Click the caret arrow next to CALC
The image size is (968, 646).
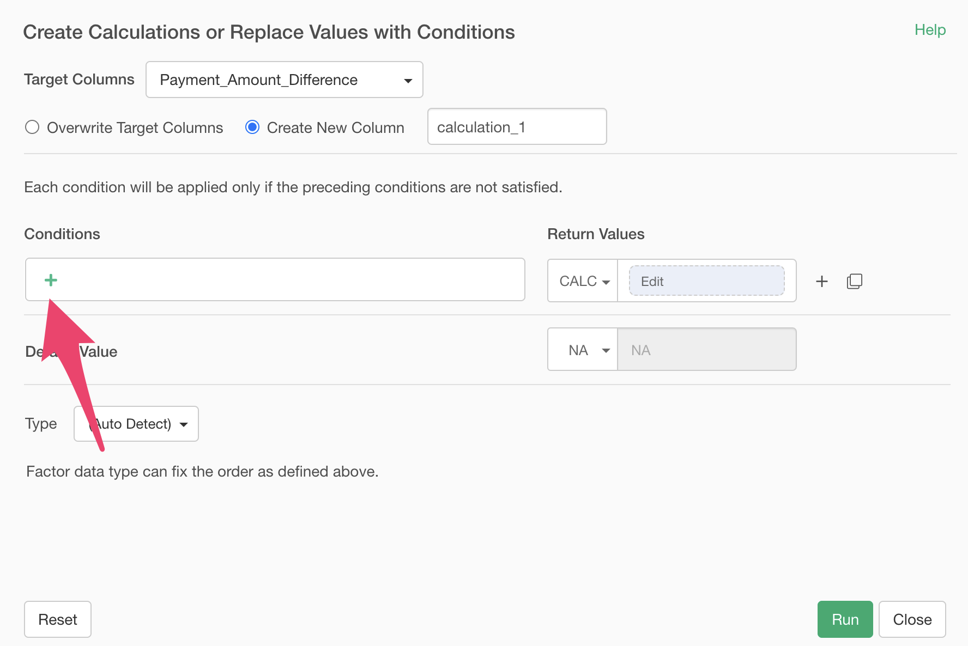(x=606, y=282)
